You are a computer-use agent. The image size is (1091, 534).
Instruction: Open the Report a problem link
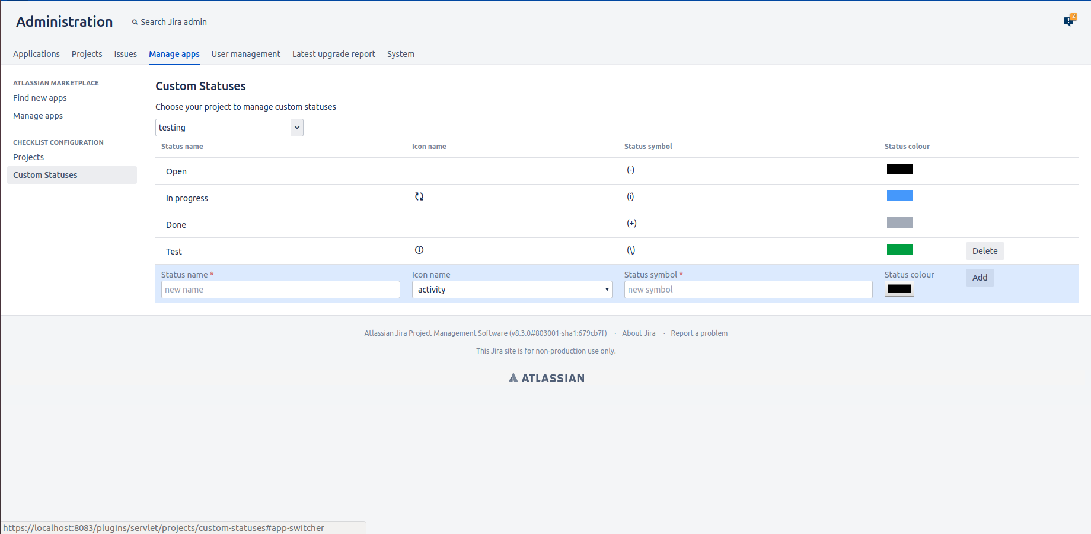[699, 333]
